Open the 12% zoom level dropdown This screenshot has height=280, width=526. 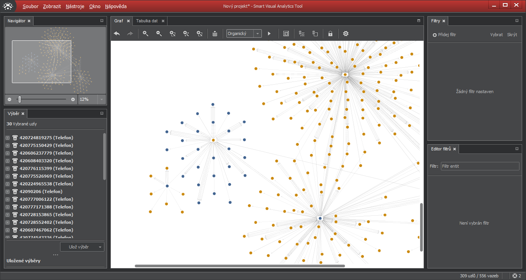pos(102,99)
